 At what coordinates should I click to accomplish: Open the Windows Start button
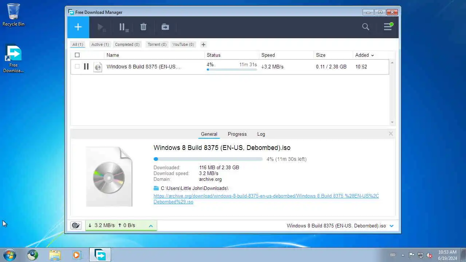[x=10, y=255]
